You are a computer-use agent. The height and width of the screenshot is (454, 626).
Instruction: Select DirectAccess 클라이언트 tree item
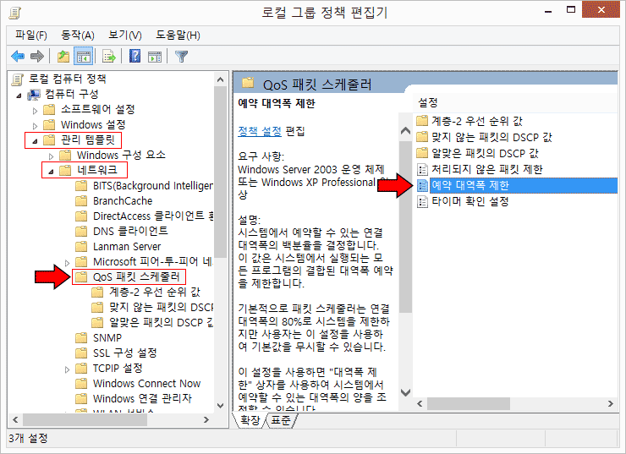(x=153, y=216)
